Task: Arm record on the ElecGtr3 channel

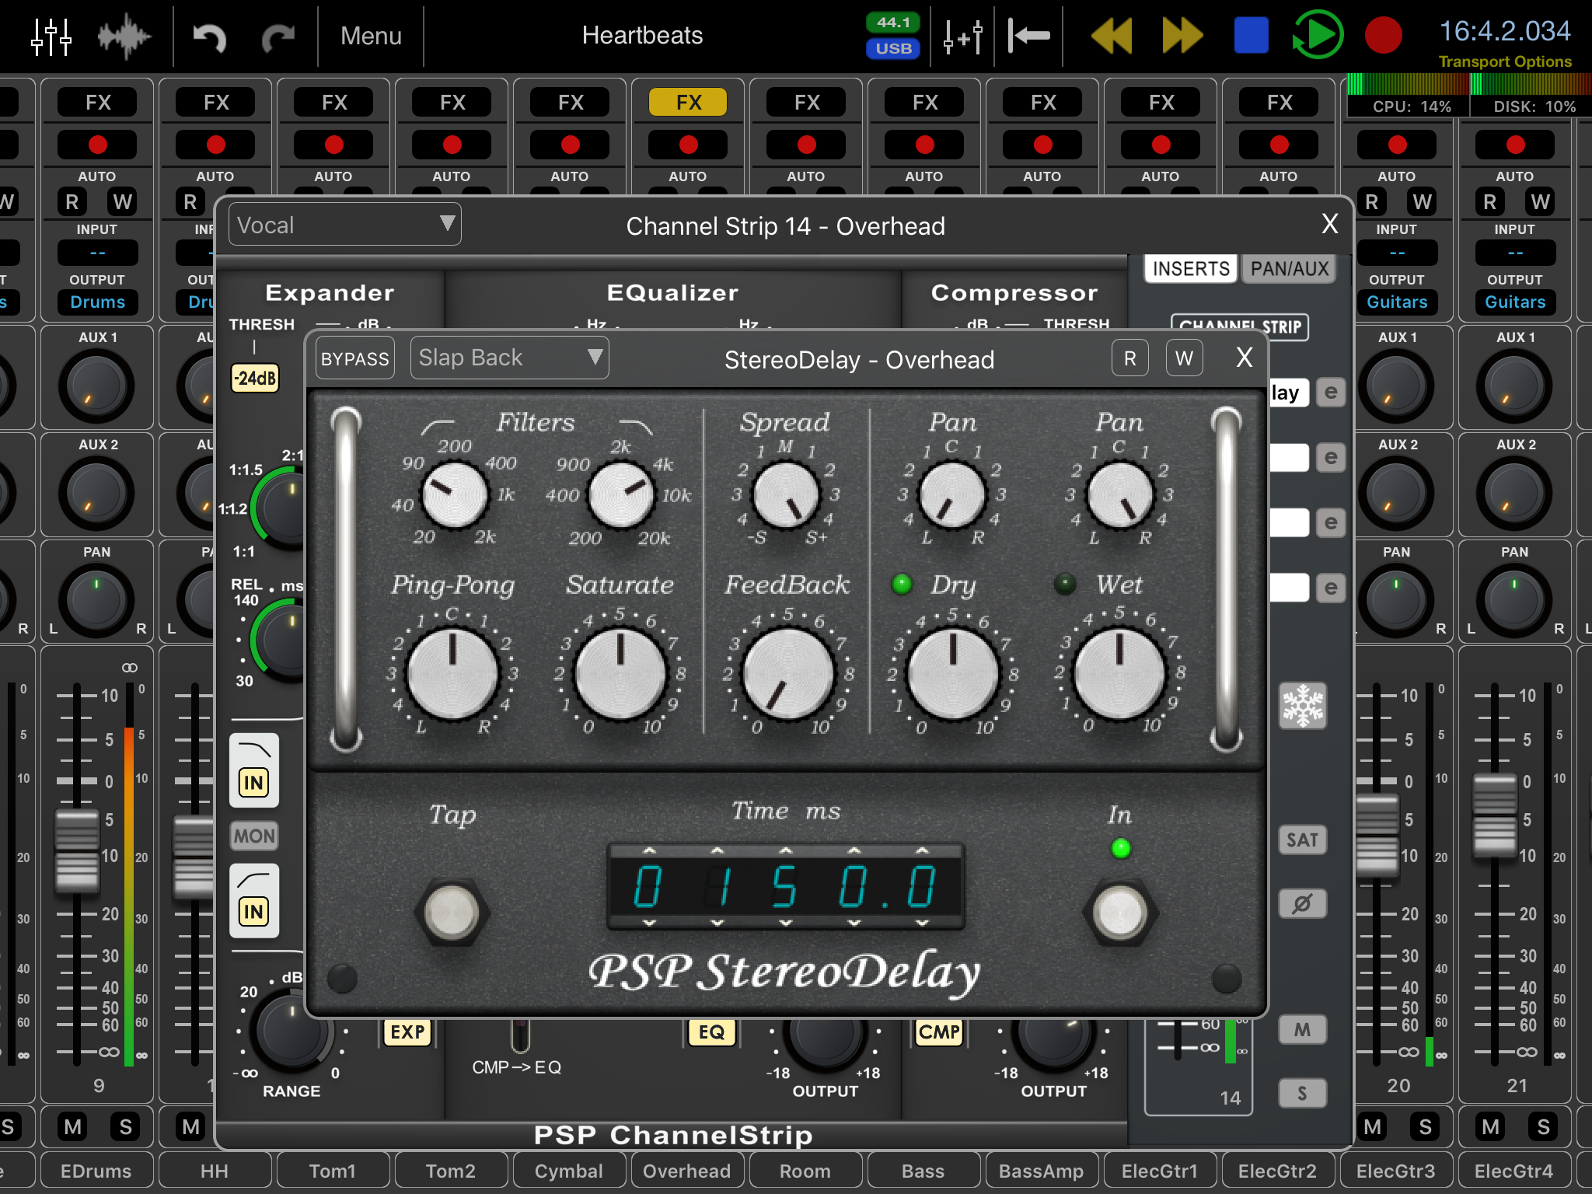Action: coord(1397,145)
